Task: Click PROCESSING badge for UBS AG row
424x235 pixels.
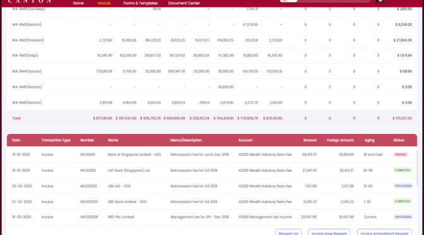Action: (403, 186)
